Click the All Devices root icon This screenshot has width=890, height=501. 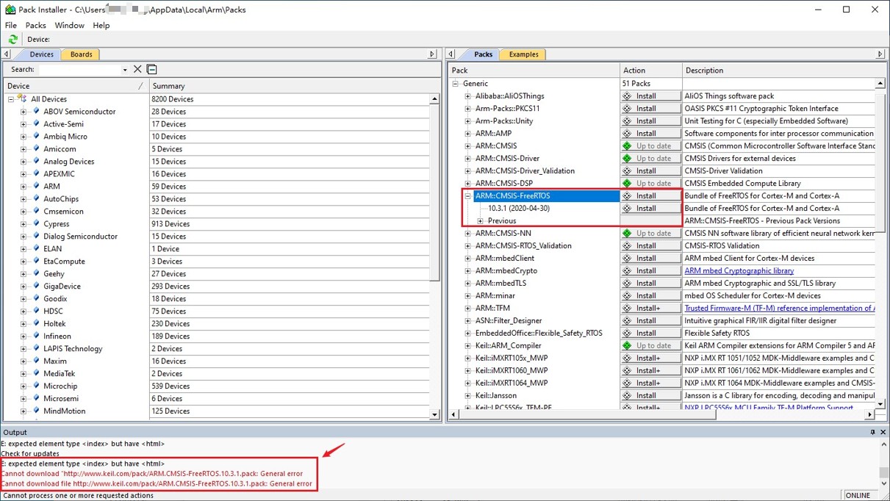point(22,99)
